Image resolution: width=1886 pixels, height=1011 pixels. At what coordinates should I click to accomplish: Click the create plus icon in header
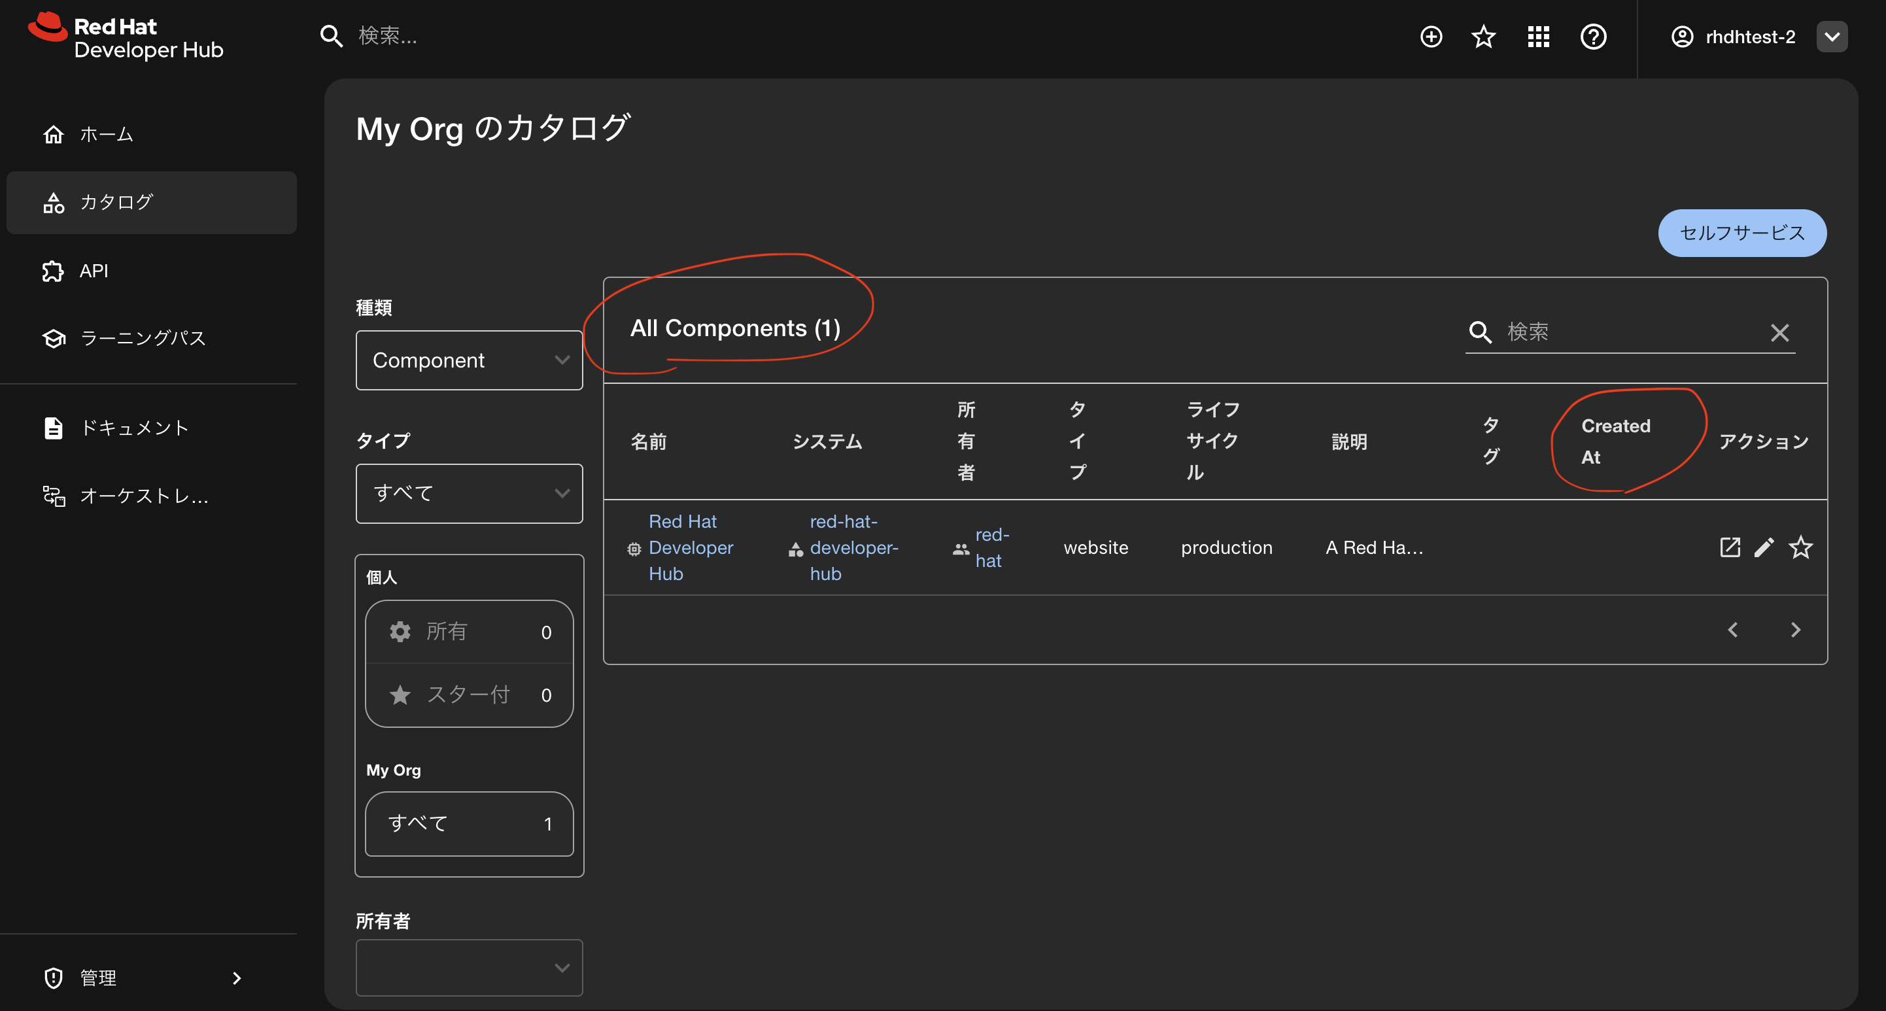(1431, 37)
